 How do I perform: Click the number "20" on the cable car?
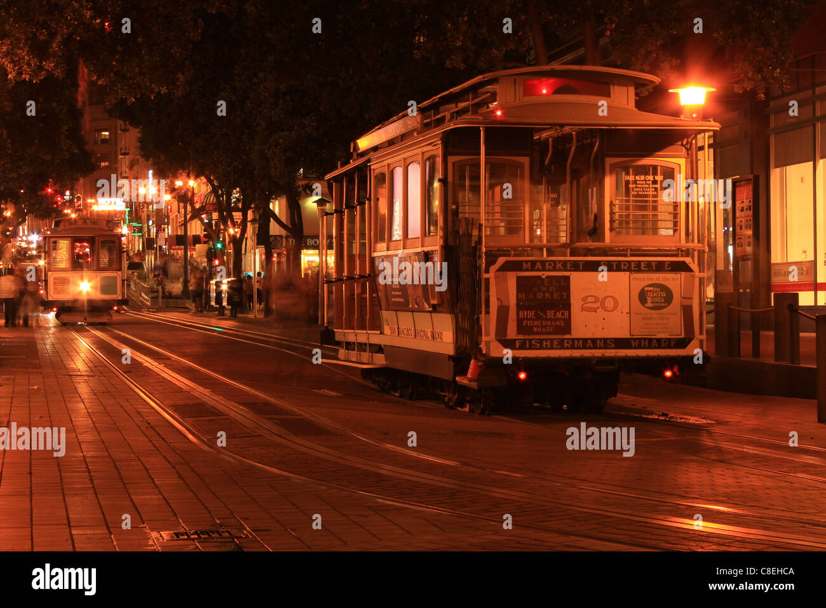pyautogui.click(x=599, y=303)
